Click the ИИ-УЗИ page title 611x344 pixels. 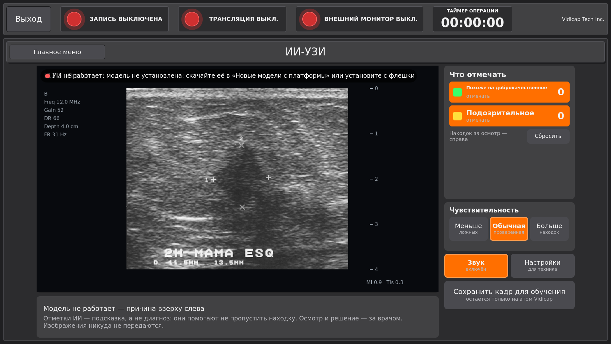tap(305, 52)
